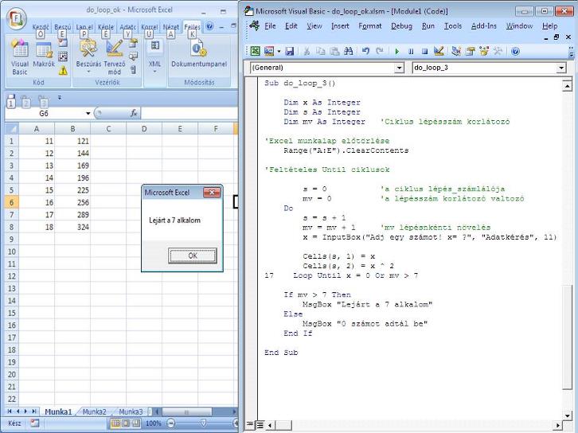The width and height of the screenshot is (578, 433).
Task: Click Select All corner of Excel grid
Action: click(11, 129)
